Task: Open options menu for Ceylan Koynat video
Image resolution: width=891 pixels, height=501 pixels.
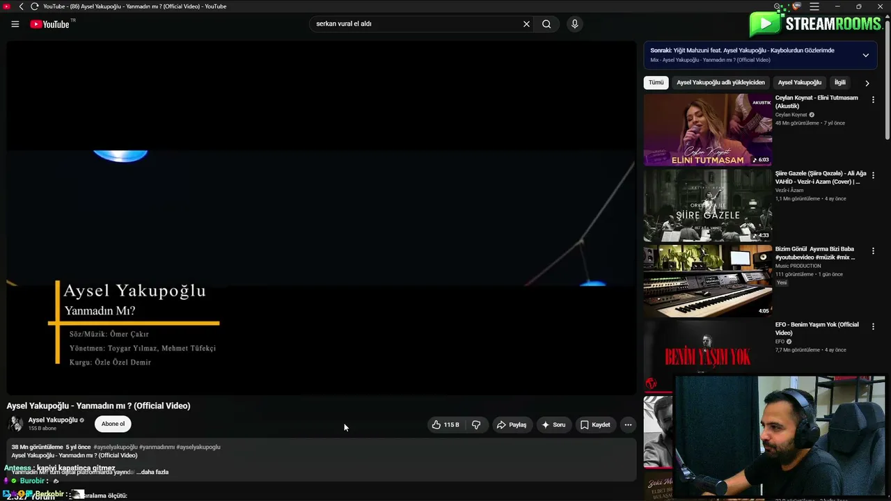Action: coord(873,100)
